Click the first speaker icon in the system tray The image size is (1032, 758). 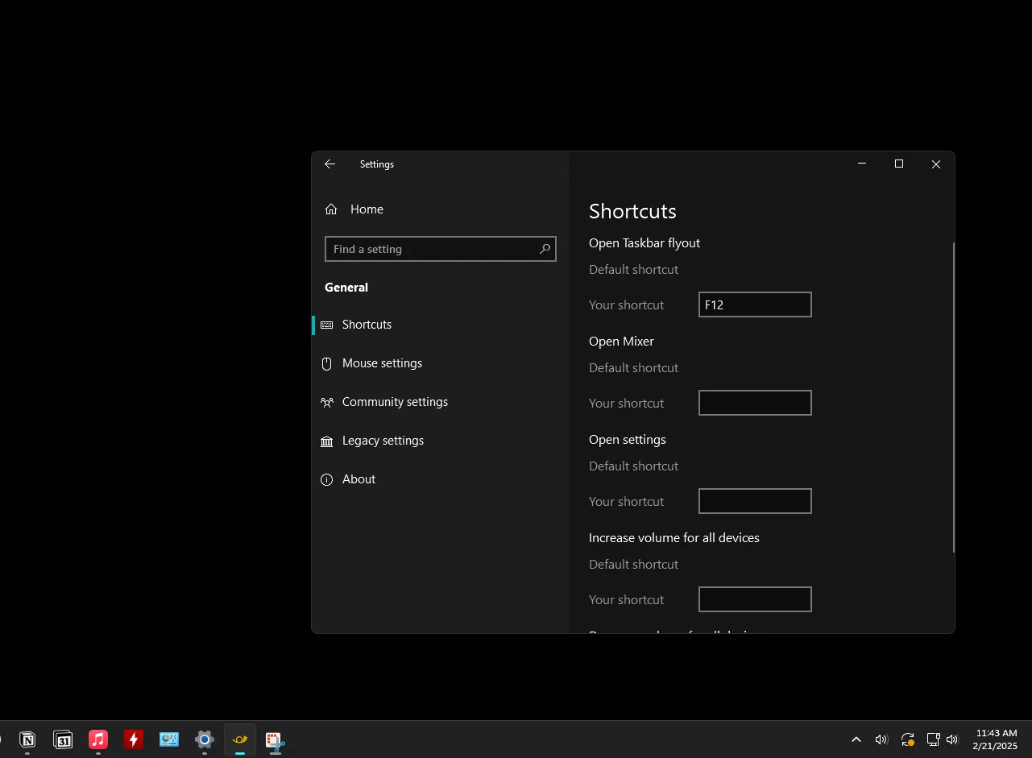[x=881, y=739]
